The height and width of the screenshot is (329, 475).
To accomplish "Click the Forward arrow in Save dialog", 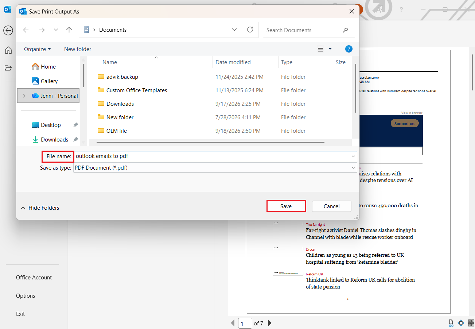I will point(42,30).
